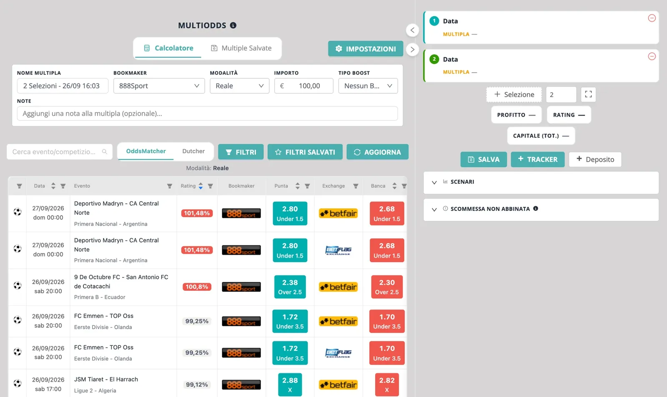Viewport: 667px width, 397px height.
Task: Click the Punta column sort arrows
Action: point(297,186)
